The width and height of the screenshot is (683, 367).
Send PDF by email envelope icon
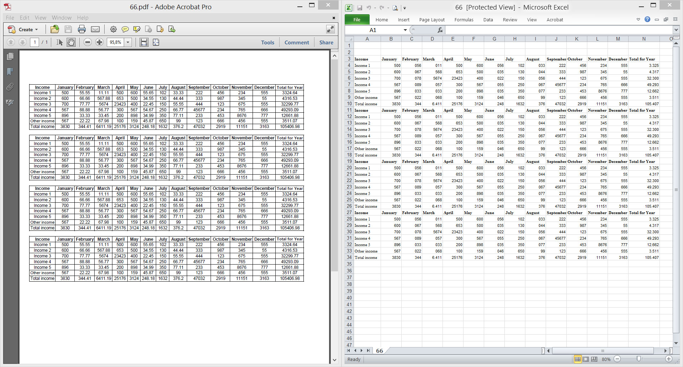click(95, 30)
